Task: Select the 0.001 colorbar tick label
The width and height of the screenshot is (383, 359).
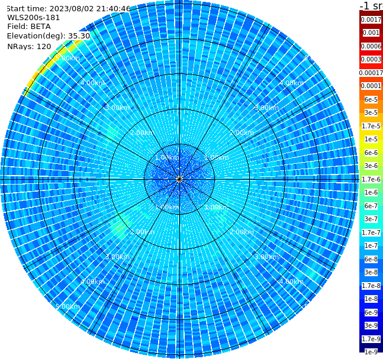Action: (x=371, y=33)
